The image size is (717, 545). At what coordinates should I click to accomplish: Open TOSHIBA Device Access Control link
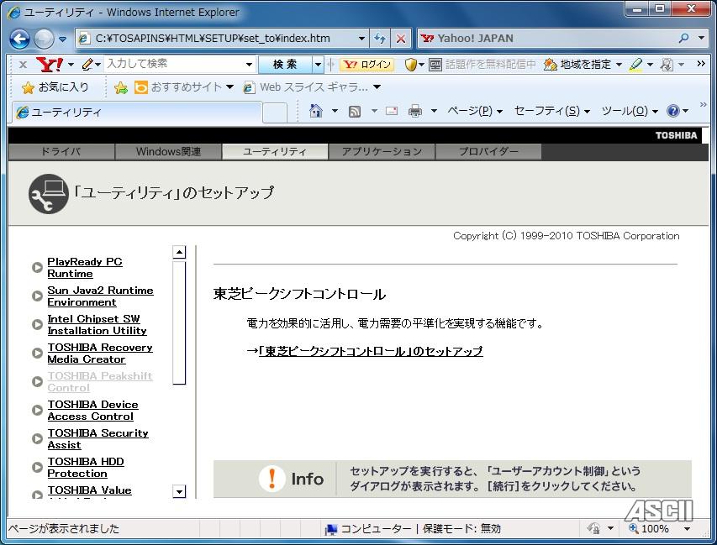[x=92, y=411]
